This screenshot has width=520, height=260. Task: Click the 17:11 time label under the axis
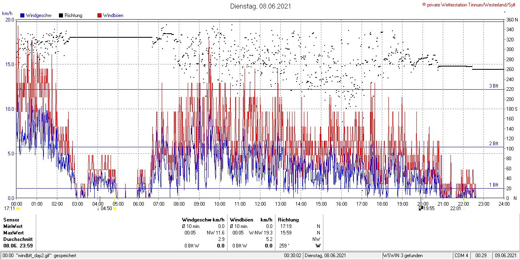click(10, 208)
